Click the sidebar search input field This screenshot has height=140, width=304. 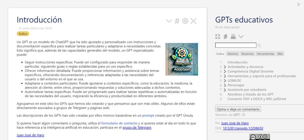click(236, 45)
